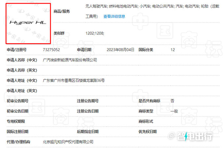Click the 专用权期限 label
The height and width of the screenshot is (149, 224).
pyautogui.click(x=16, y=121)
